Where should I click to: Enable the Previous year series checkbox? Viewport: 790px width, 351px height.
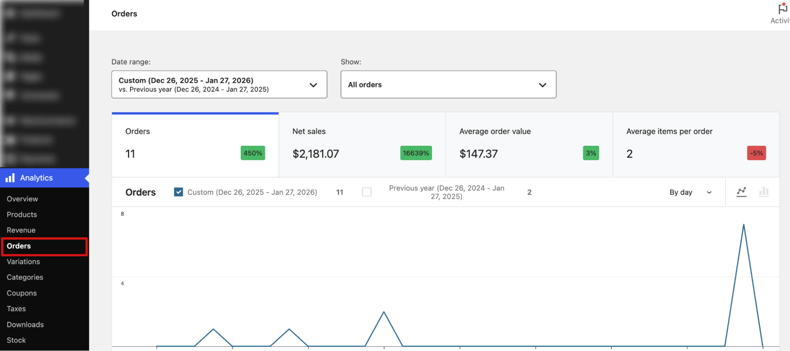click(x=367, y=192)
